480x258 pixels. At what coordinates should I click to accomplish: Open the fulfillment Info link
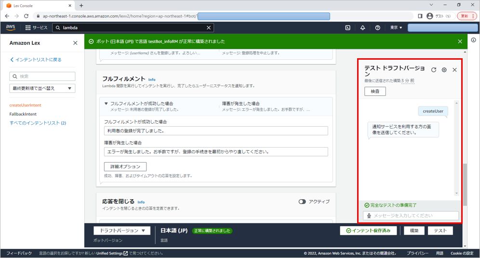tap(152, 79)
